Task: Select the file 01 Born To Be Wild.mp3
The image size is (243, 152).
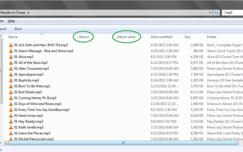Action: 32,86
